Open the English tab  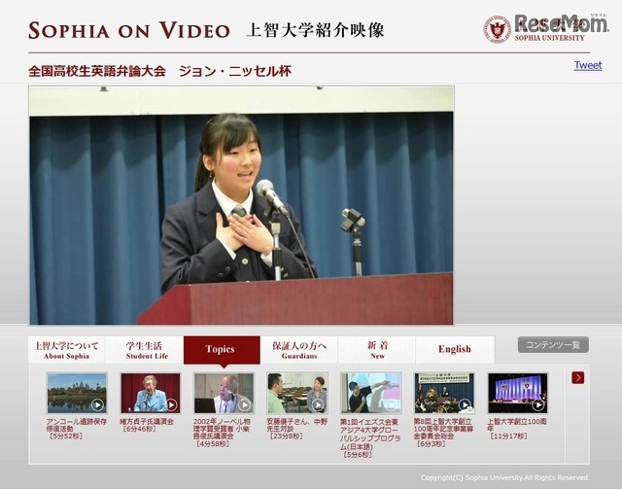(x=455, y=350)
